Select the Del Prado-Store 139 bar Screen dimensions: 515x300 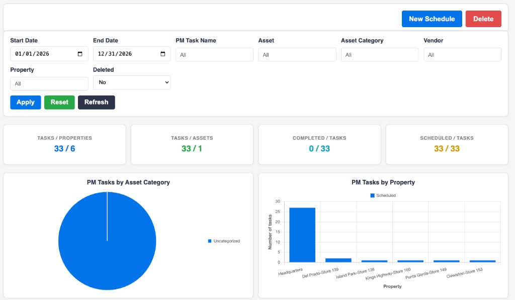(338, 260)
